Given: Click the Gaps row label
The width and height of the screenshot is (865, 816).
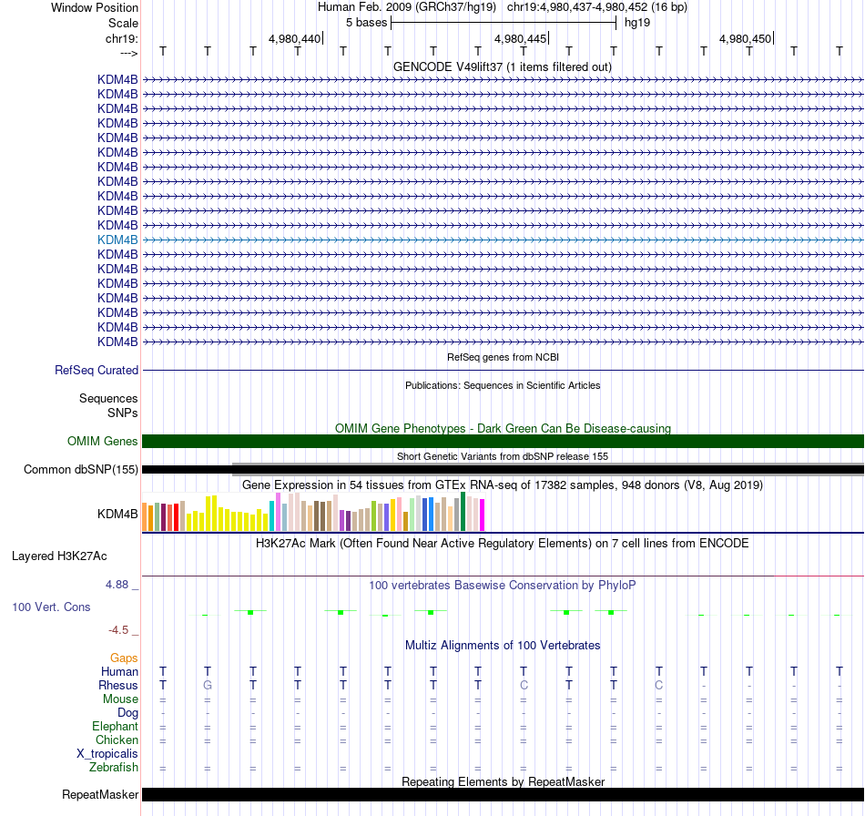Looking at the screenshot, I should pyautogui.click(x=124, y=658).
